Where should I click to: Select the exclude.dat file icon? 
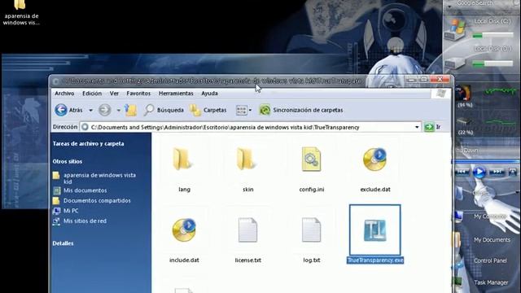374,160
